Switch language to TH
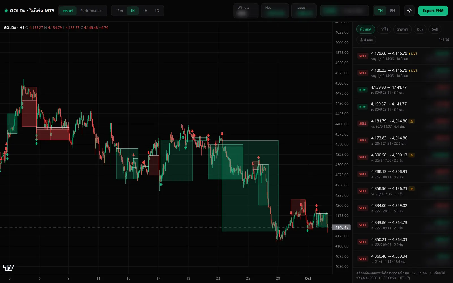453x283 pixels. (x=380, y=11)
